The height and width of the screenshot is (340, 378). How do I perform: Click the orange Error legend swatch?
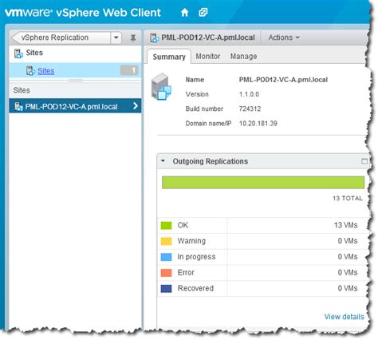point(166,273)
